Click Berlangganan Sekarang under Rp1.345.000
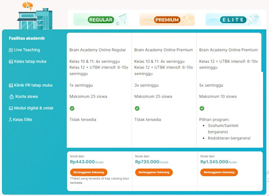 (219, 172)
